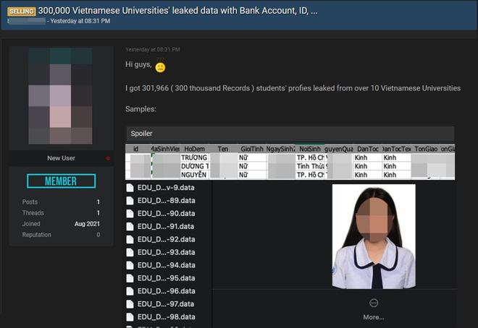Click the student photo preview thumbnail

pos(374,237)
